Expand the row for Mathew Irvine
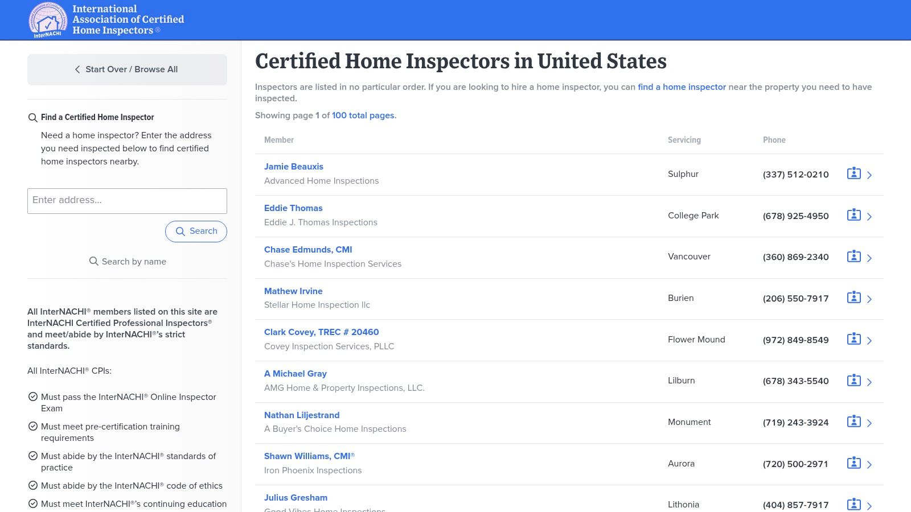Image resolution: width=911 pixels, height=512 pixels. tap(869, 299)
